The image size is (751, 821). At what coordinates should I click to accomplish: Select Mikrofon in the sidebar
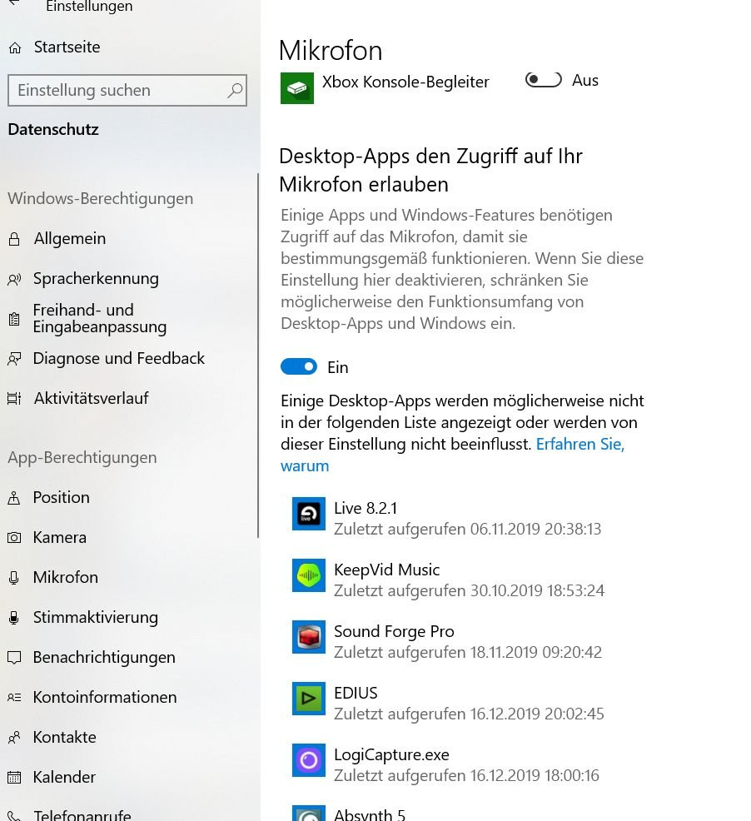pyautogui.click(x=65, y=577)
